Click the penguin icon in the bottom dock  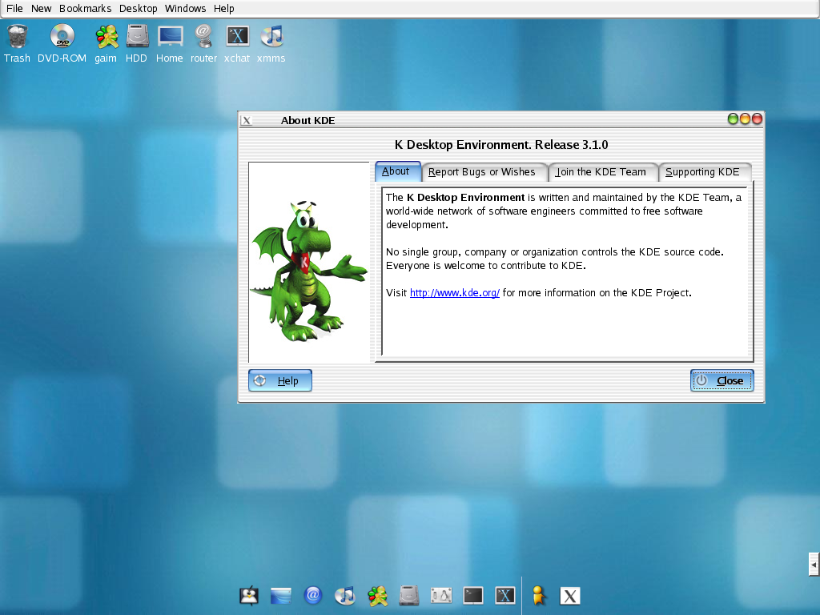(x=250, y=595)
